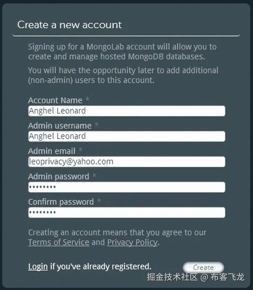
Task: Click the Admin email field with leoprivacy@yahoo.com
Action: click(x=126, y=162)
